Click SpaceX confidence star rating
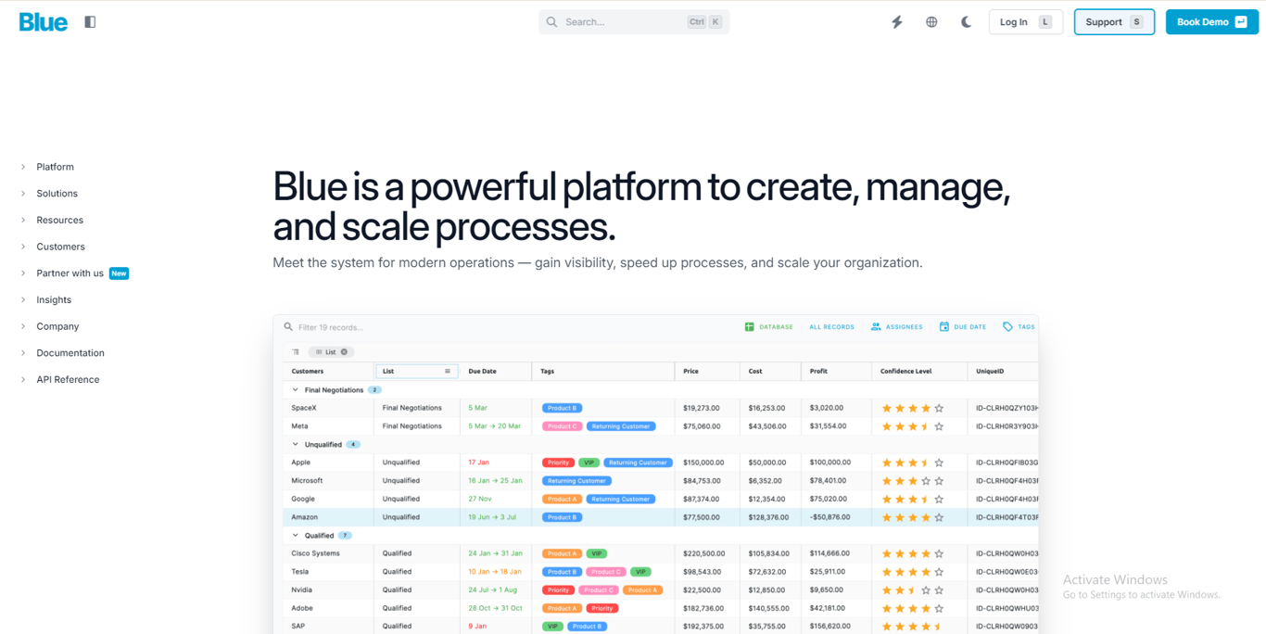This screenshot has height=634, width=1266. (913, 408)
